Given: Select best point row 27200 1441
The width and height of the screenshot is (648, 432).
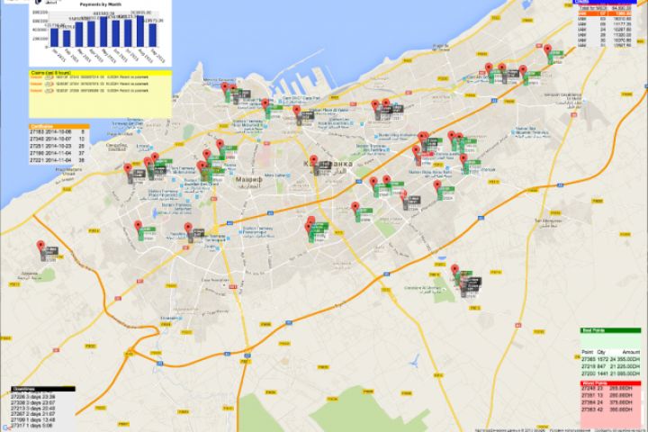Looking at the screenshot, I should tap(611, 373).
